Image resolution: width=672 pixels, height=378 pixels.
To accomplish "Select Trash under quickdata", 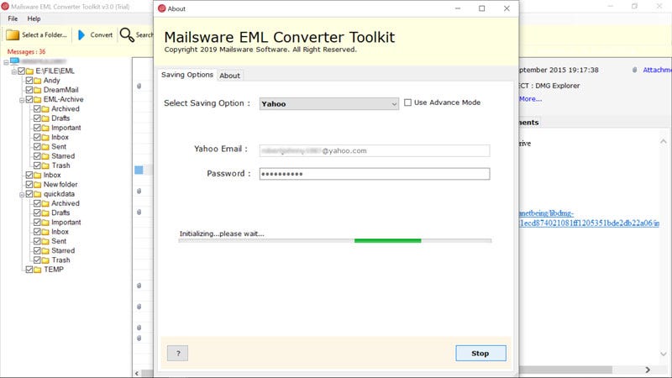I will tap(60, 260).
